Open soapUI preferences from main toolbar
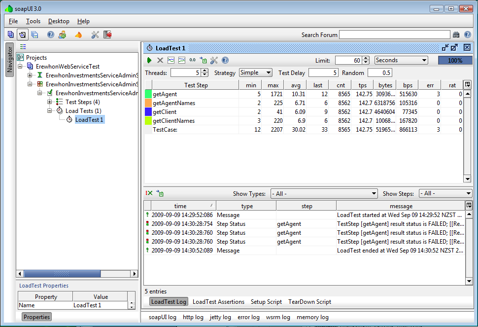This screenshot has height=327, width=478. (95, 35)
